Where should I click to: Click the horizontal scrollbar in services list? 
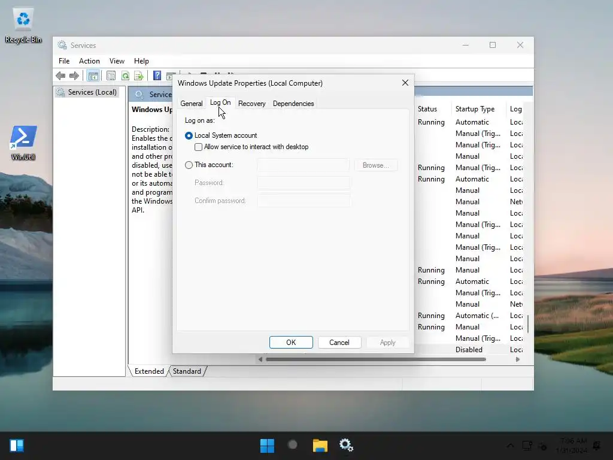(376, 359)
